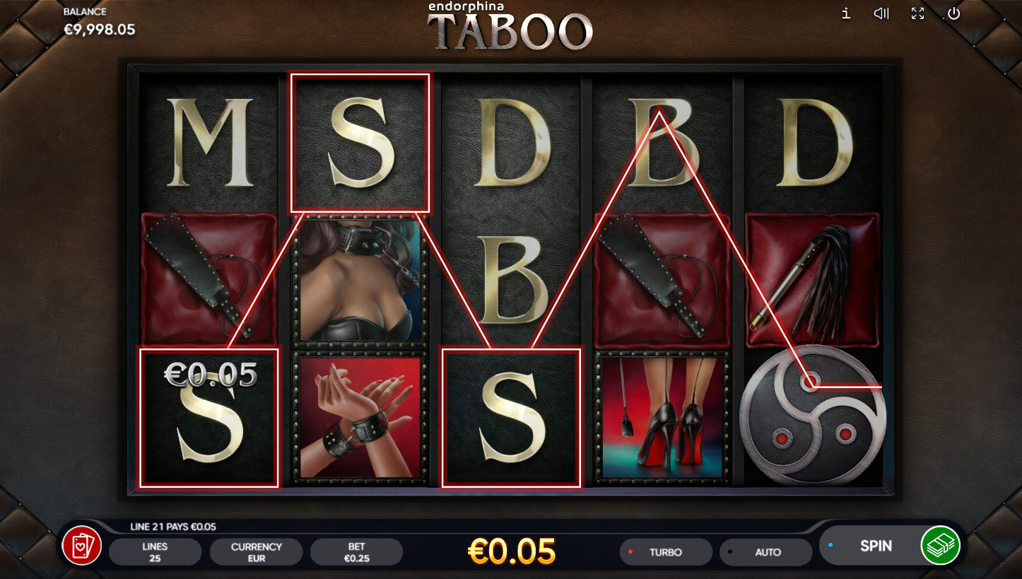Click the high heels symbol
This screenshot has height=579, width=1022.
(662, 418)
